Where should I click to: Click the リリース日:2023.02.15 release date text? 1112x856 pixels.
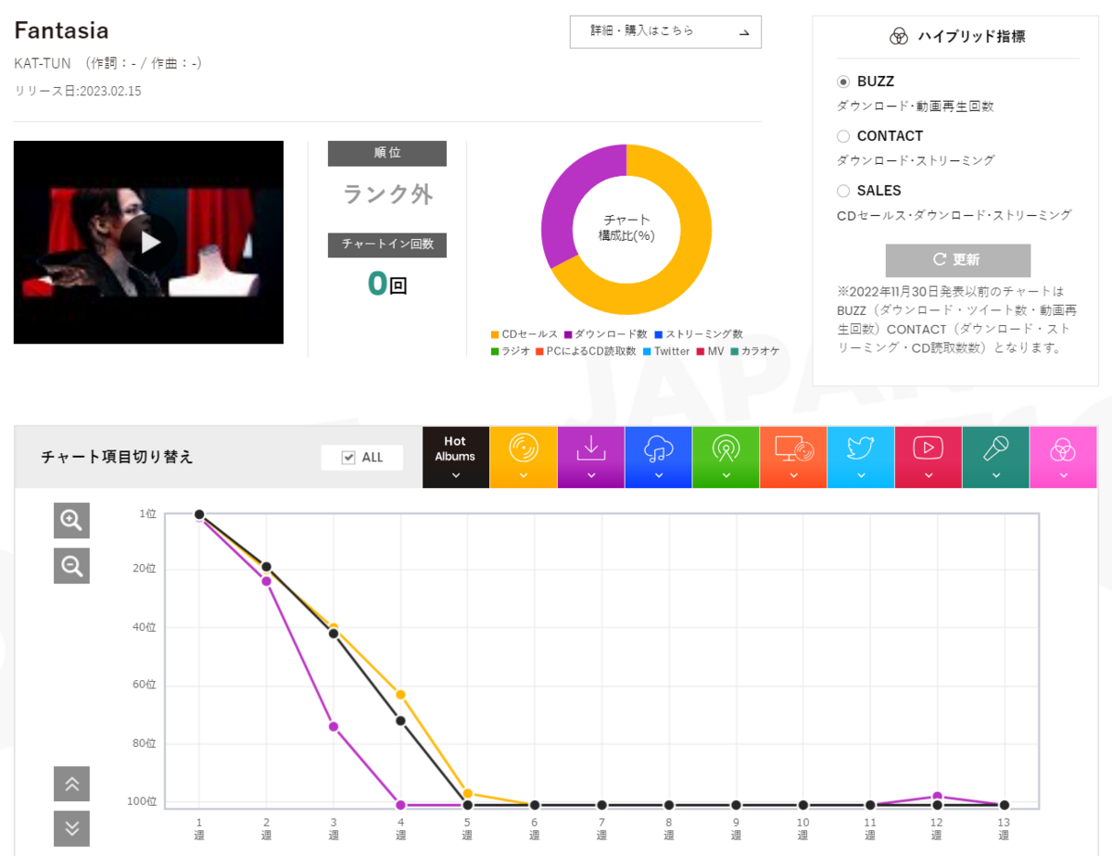[x=78, y=91]
